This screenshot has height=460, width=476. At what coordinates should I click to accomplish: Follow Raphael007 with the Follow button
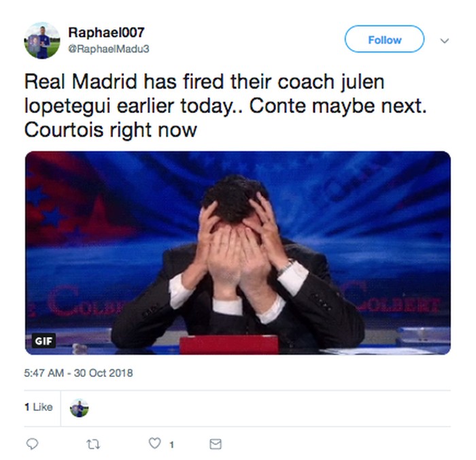point(384,39)
